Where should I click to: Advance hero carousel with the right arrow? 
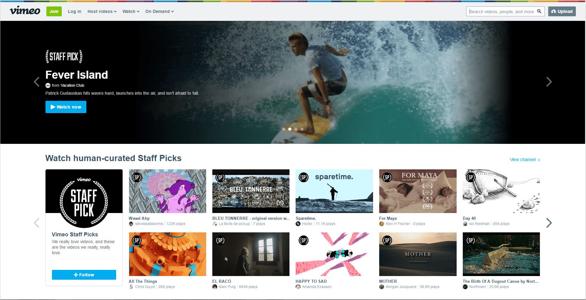549,82
